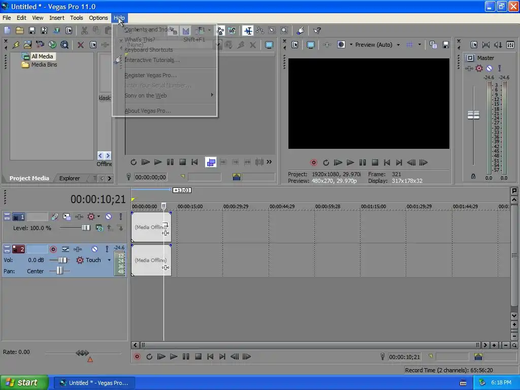Screen dimensions: 520x390
Task: Click the Media Offline video event on track 1
Action: 151,227
